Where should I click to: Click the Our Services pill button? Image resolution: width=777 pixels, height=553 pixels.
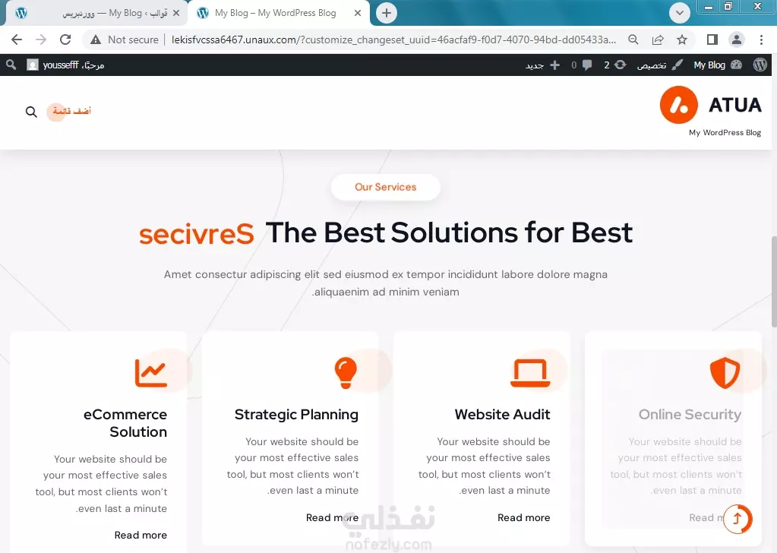coord(386,188)
